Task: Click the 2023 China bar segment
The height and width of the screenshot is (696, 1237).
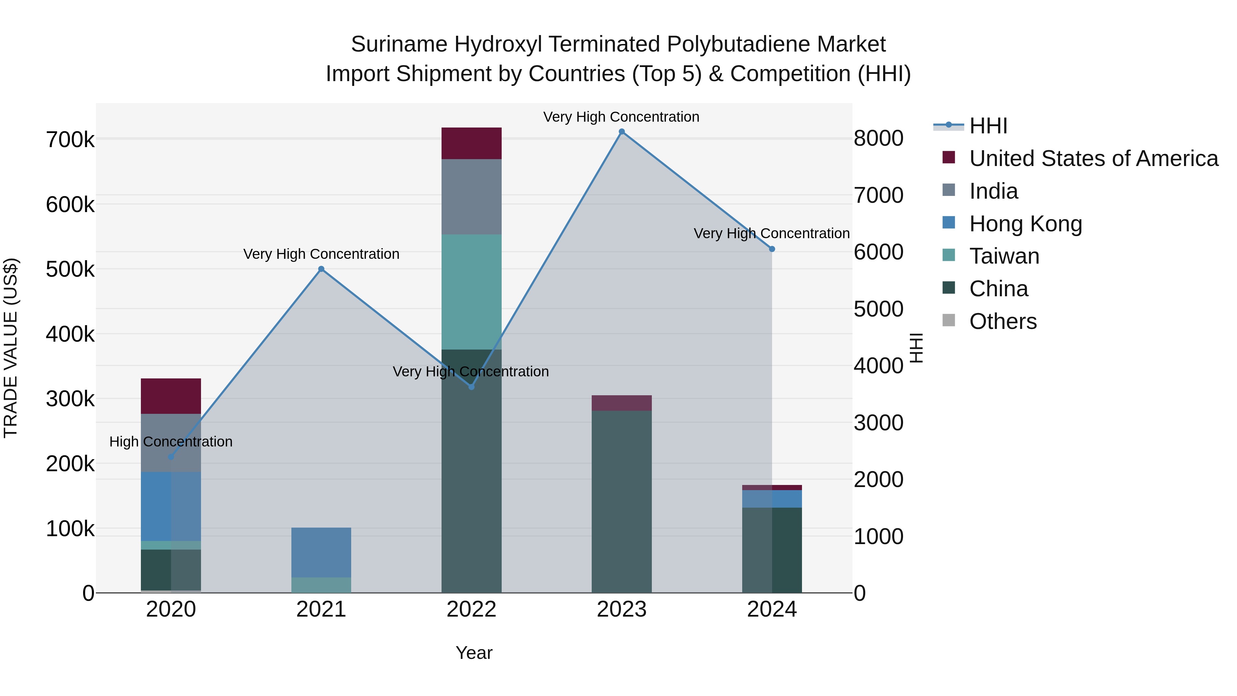Action: coord(622,501)
